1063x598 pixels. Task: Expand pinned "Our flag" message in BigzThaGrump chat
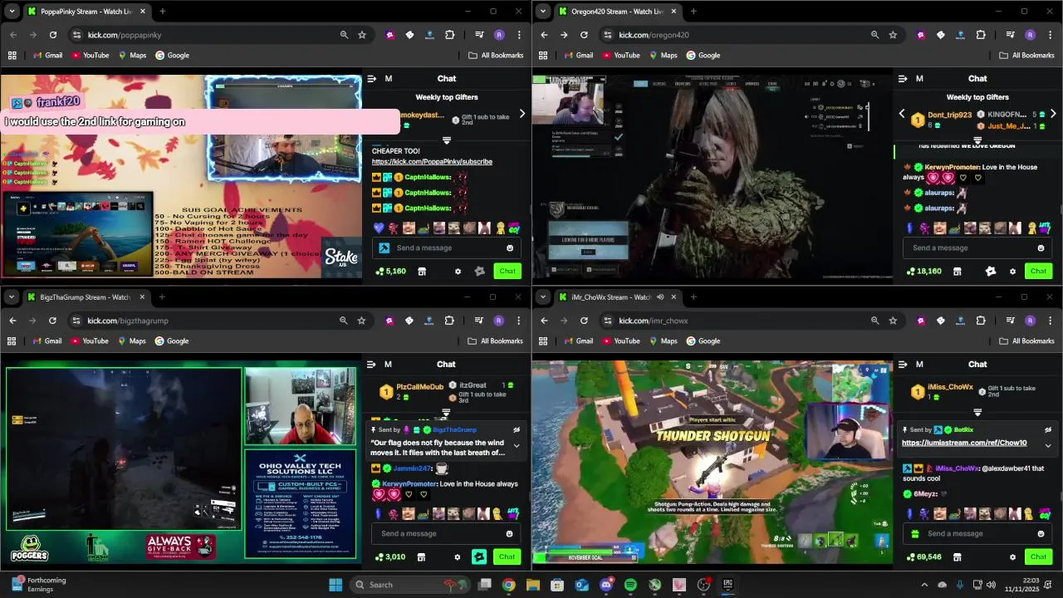516,445
